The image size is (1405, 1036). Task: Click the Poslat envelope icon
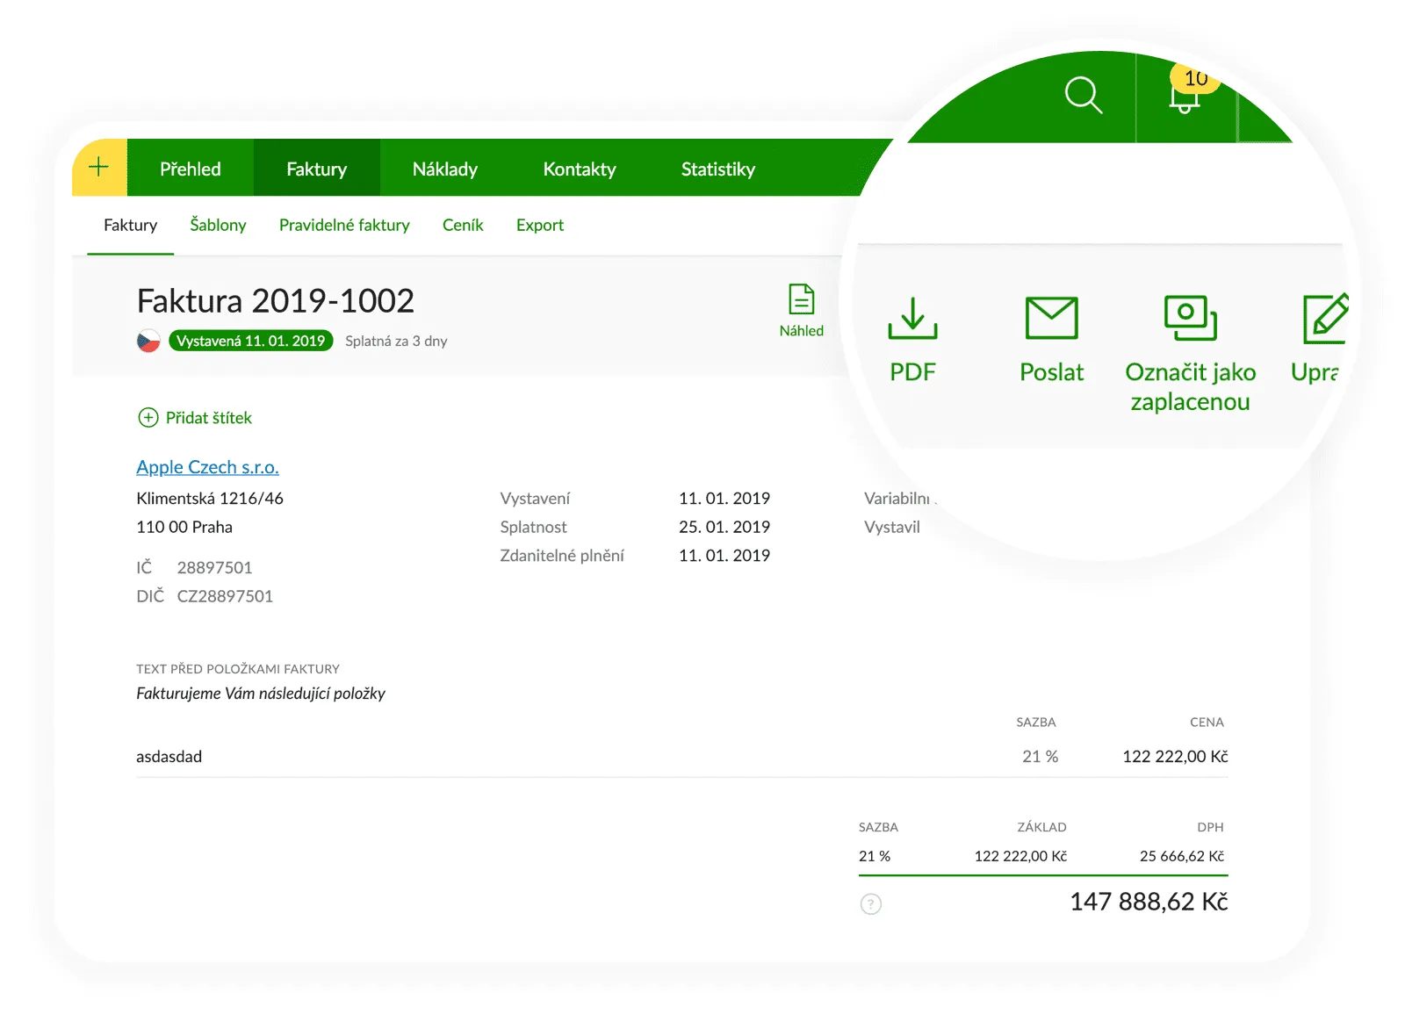pyautogui.click(x=1051, y=318)
